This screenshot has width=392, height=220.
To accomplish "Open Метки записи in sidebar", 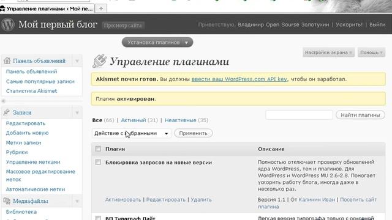I will coord(23,142).
